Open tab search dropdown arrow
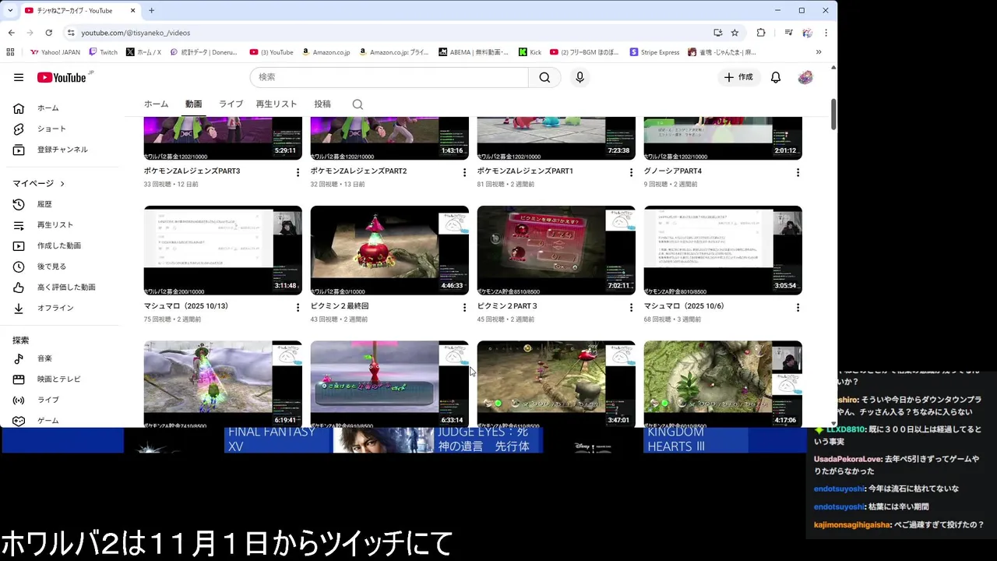This screenshot has height=561, width=997. [10, 10]
